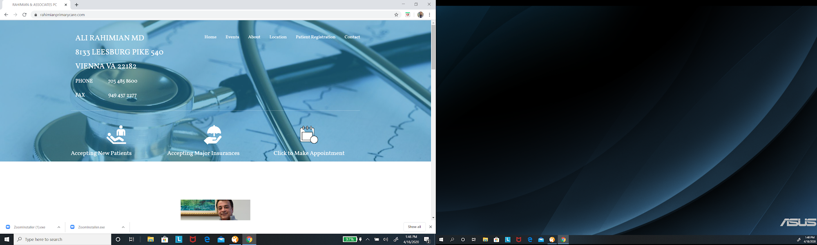Screen dimensions: 817x245
Task: Click the Accepting New Patients icon
Action: (x=117, y=135)
